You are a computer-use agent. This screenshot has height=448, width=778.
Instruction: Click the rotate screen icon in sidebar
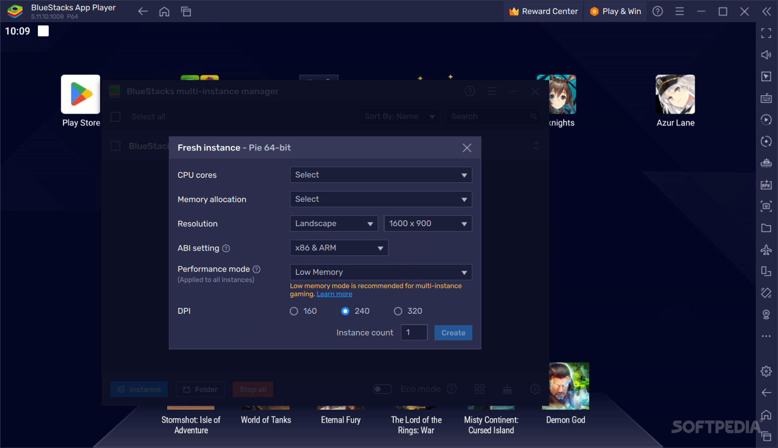pos(766,293)
